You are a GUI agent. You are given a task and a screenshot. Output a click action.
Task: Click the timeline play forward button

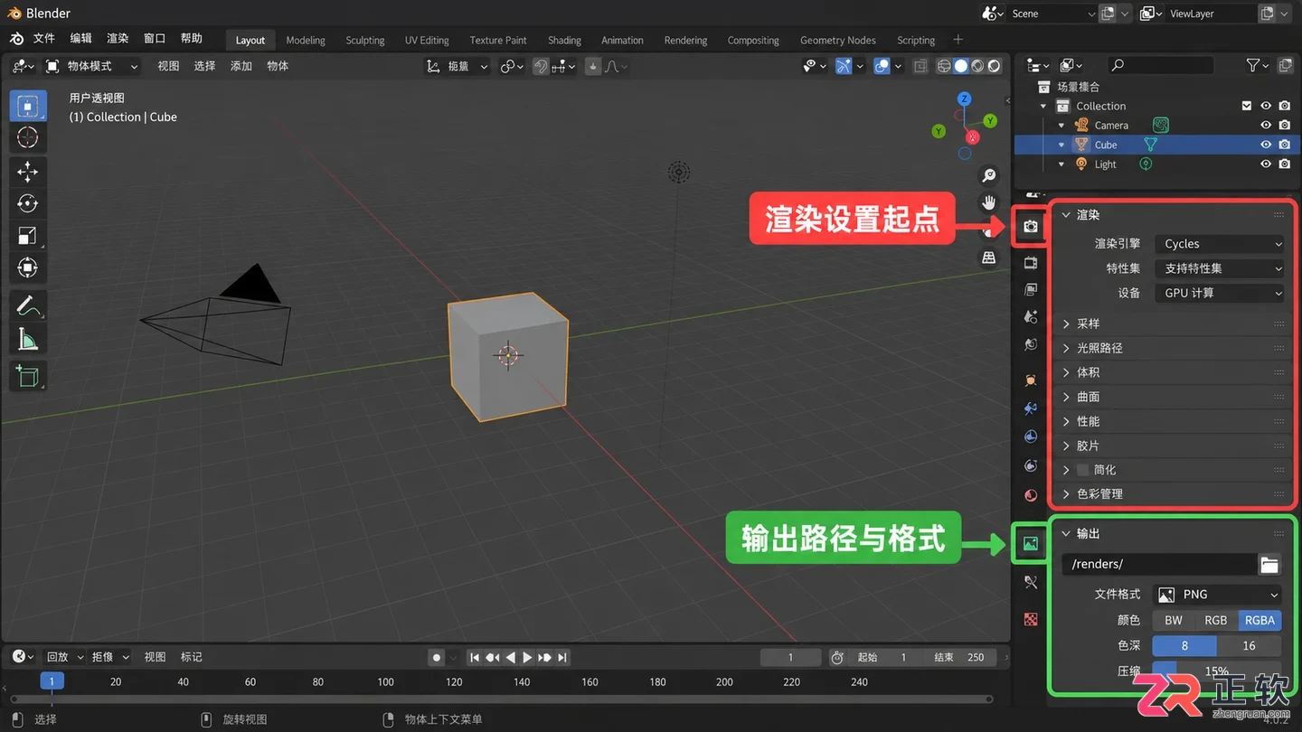pos(528,658)
